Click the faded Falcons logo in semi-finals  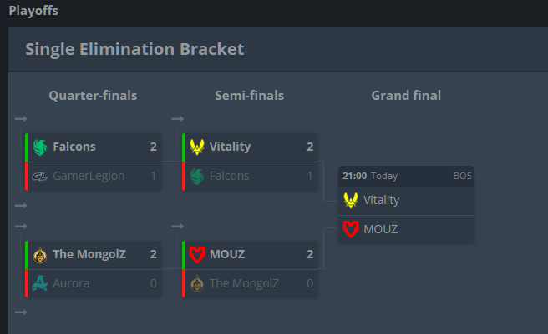coord(197,177)
